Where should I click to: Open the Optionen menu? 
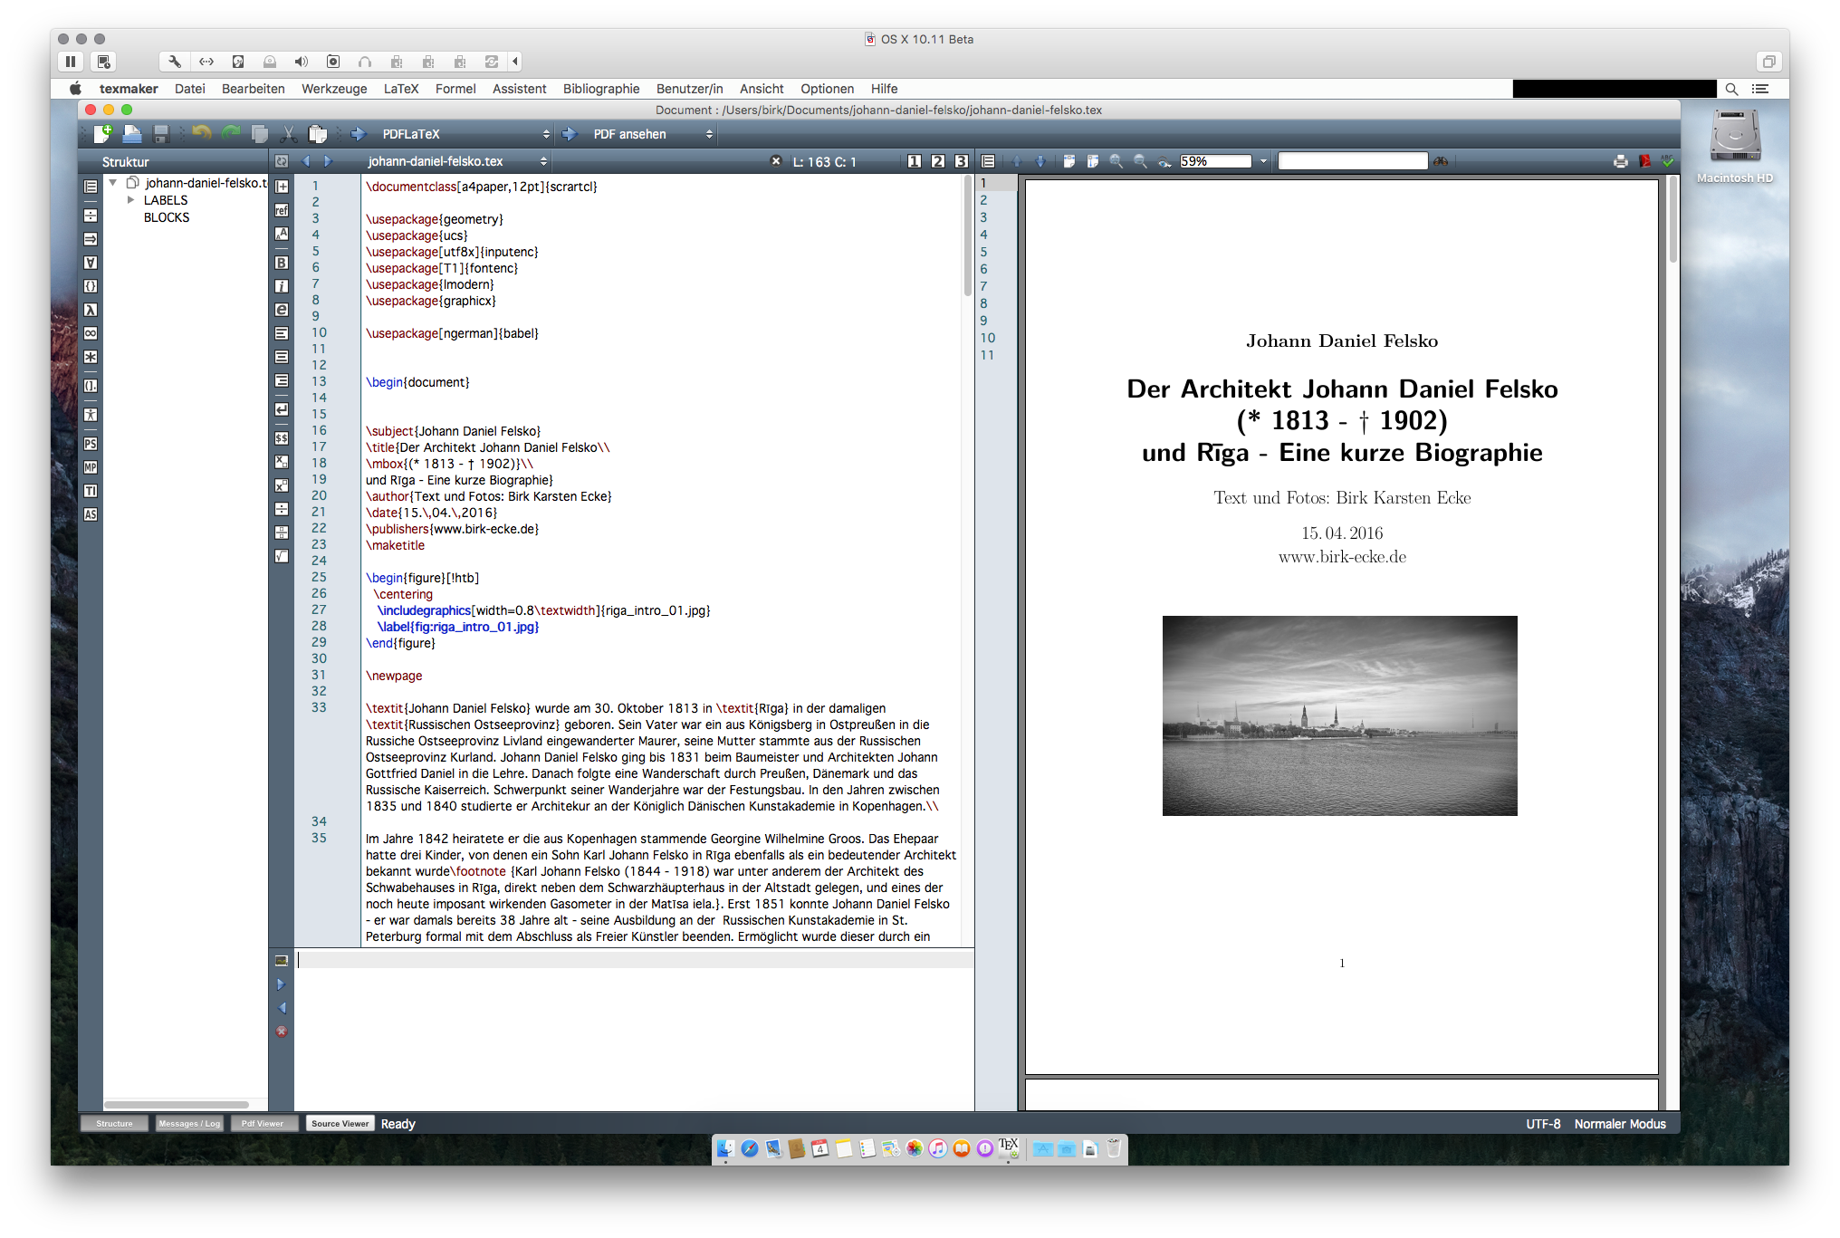coord(827,89)
